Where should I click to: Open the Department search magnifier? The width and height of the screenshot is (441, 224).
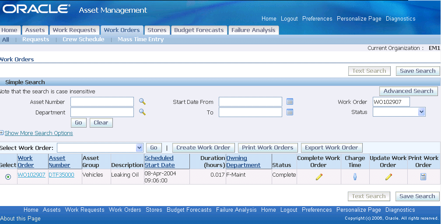[x=142, y=112]
